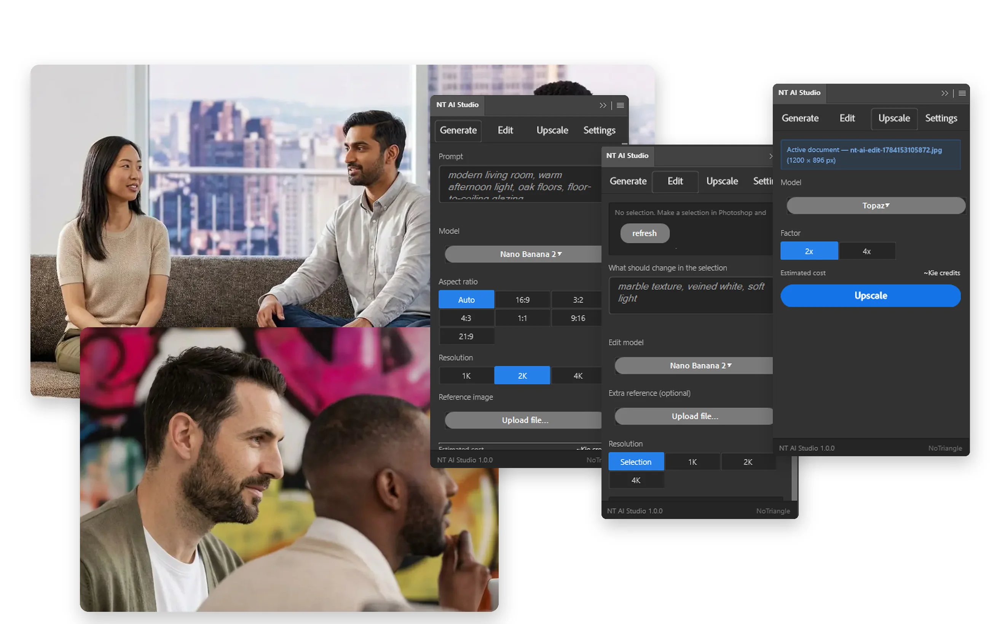The width and height of the screenshot is (1005, 624).
Task: Click Generate tab in Upscale panel
Action: coord(800,118)
